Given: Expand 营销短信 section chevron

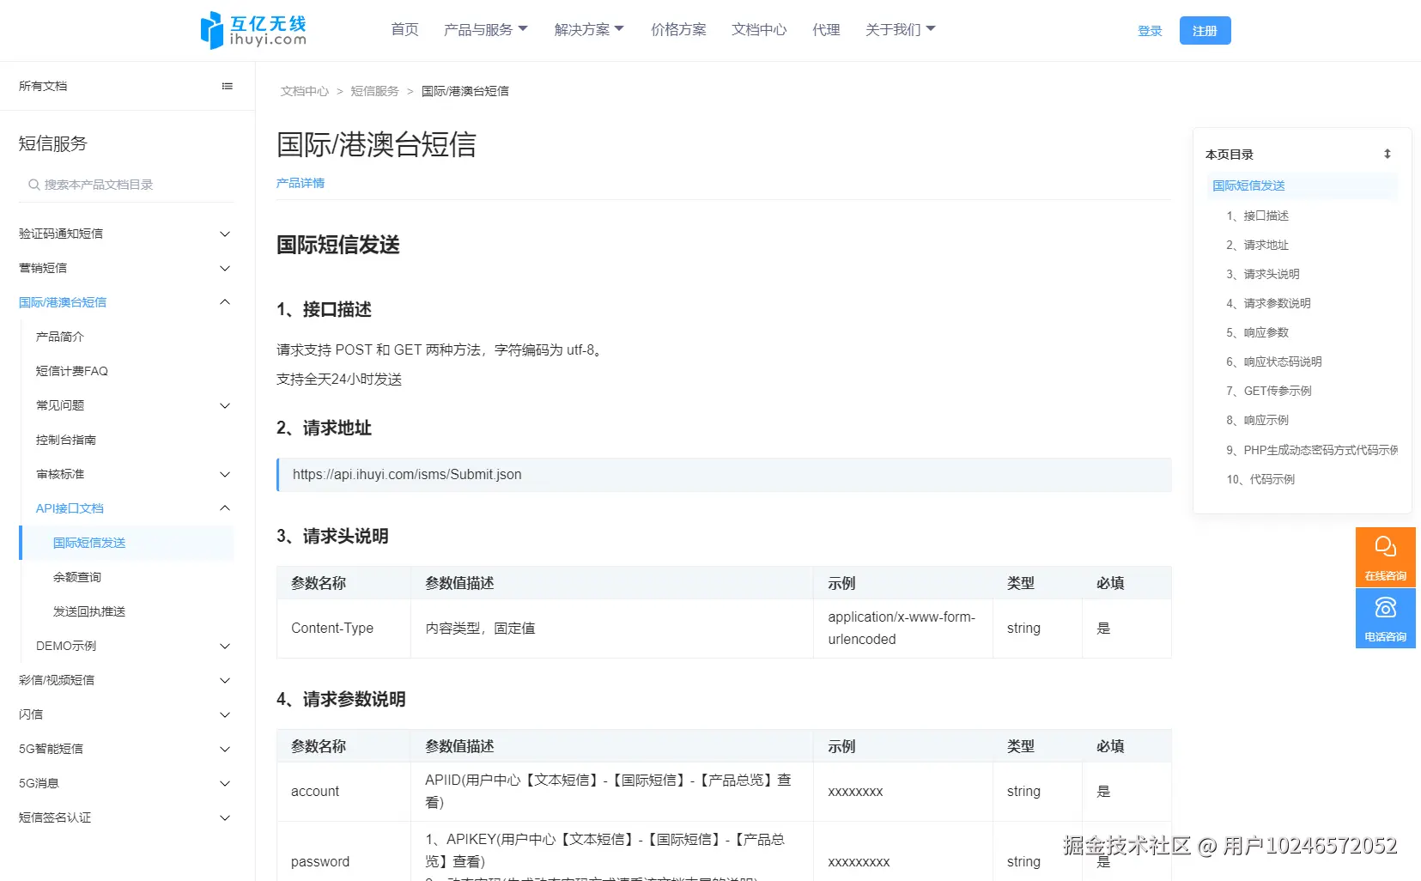Looking at the screenshot, I should click(225, 268).
